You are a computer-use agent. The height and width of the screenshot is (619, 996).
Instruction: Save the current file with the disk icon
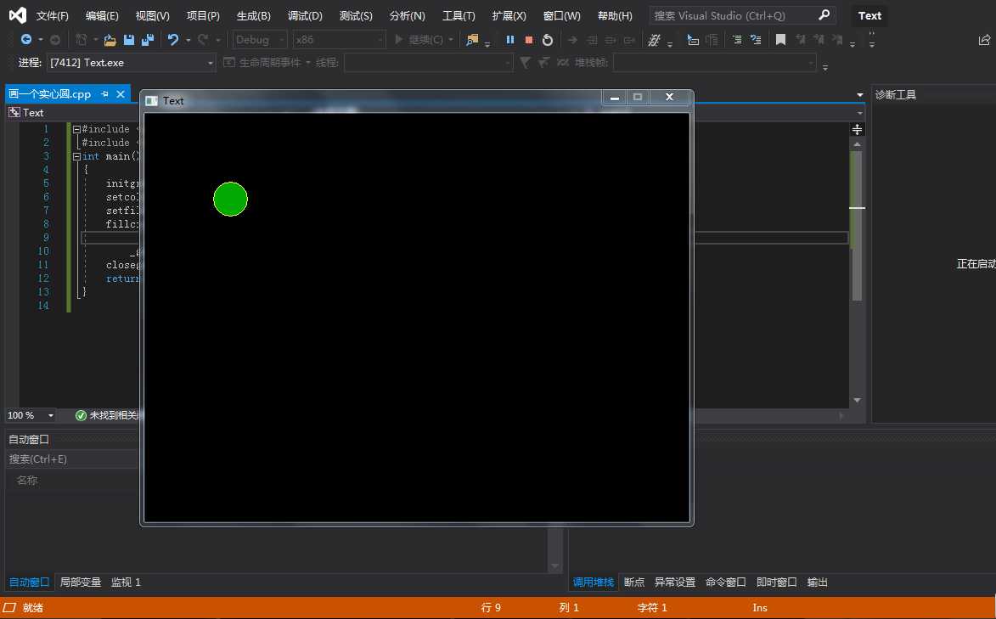[x=129, y=40]
